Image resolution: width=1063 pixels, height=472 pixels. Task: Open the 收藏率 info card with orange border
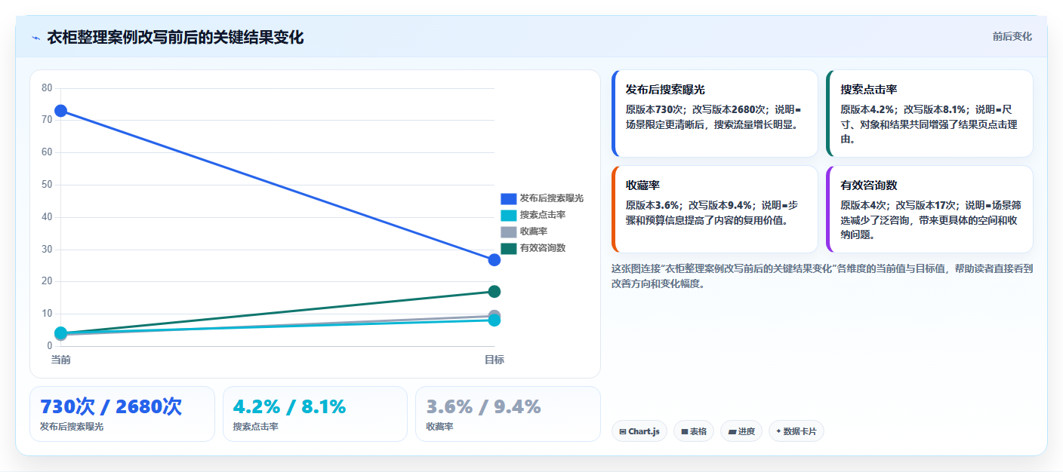[x=714, y=209]
